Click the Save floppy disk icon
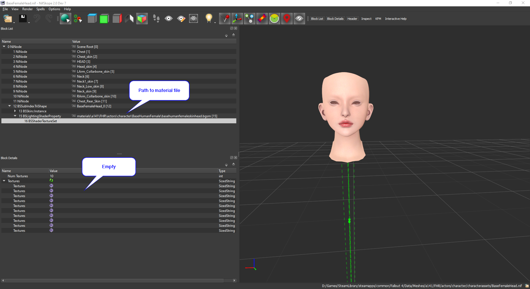 (23, 19)
